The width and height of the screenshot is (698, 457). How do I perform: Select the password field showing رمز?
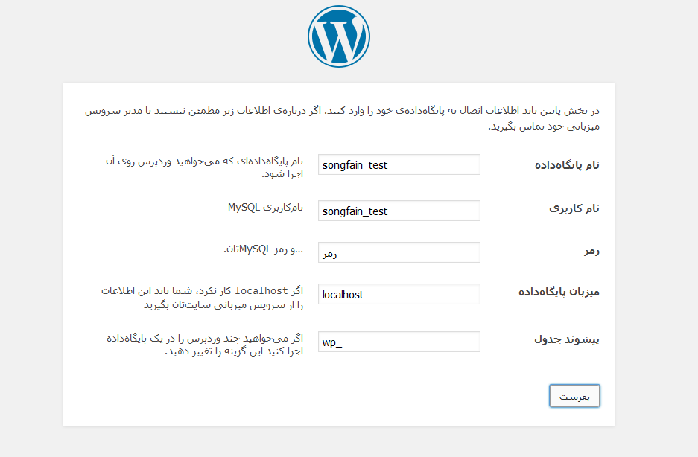(399, 252)
